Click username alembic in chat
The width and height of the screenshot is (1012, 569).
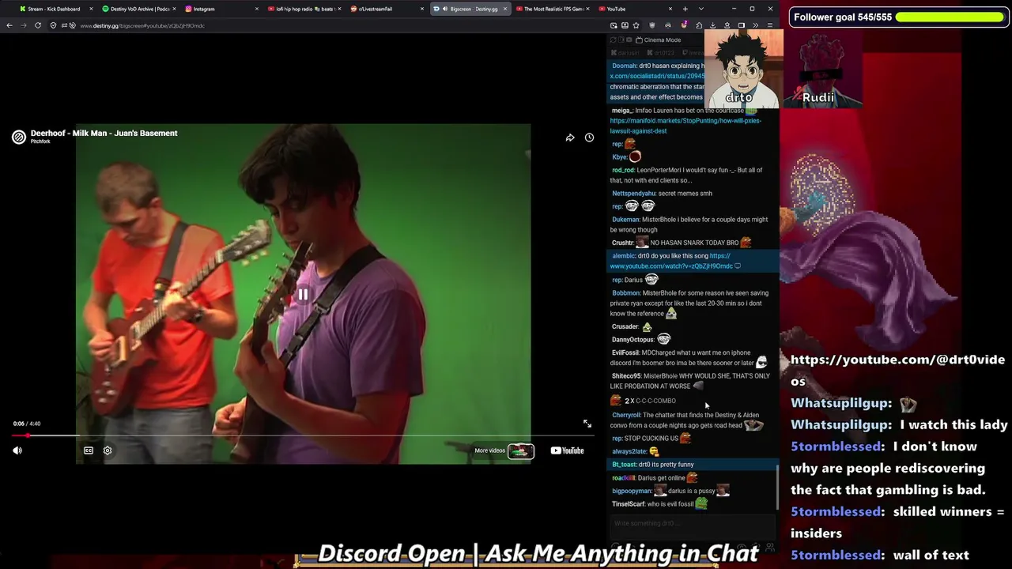coord(623,256)
